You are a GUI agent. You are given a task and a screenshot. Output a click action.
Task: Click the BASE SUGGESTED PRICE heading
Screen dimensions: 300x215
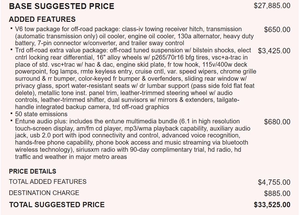(61, 6)
